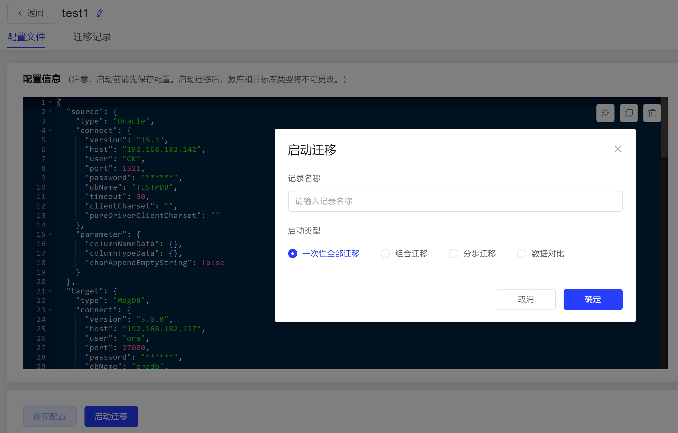Image resolution: width=678 pixels, height=433 pixels.
Task: Collapse the "source" block fold arrow
Action: [50, 112]
